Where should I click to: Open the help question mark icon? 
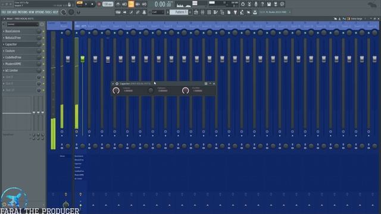(262, 4)
